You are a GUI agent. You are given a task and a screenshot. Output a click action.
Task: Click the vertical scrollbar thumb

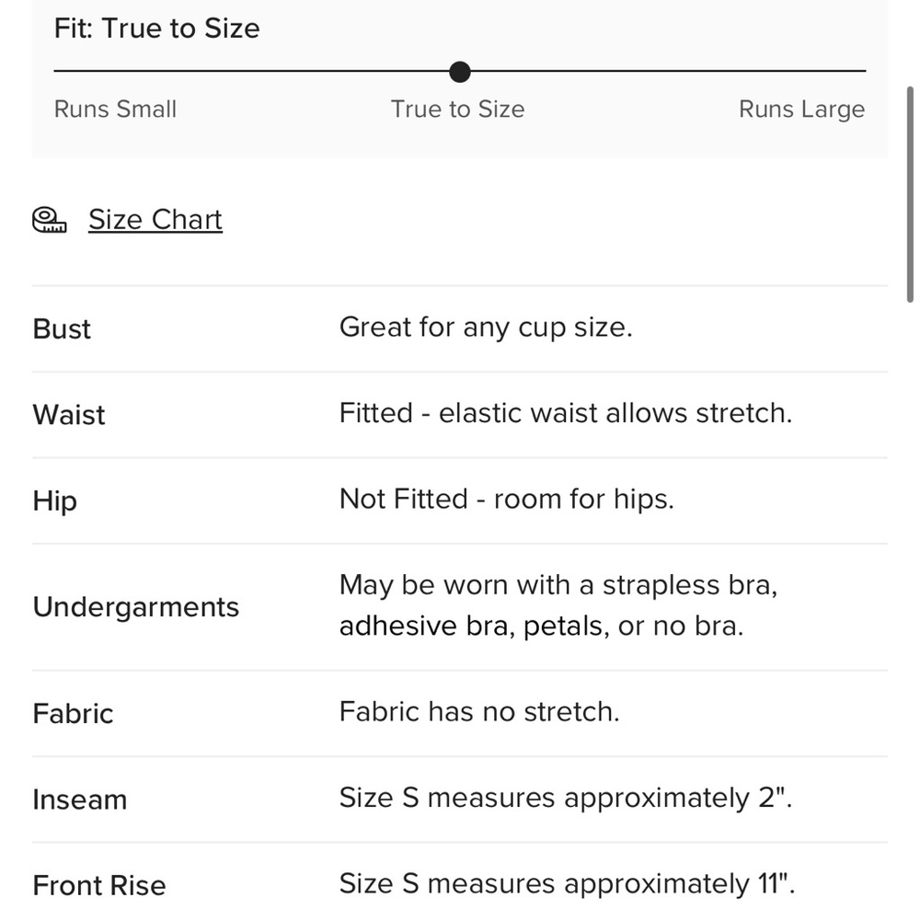tap(910, 194)
